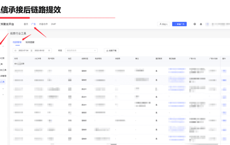Image resolution: width=230 pixels, height=145 pixels.
Task: Click calendar icon in date range field
Action: tap(15, 50)
